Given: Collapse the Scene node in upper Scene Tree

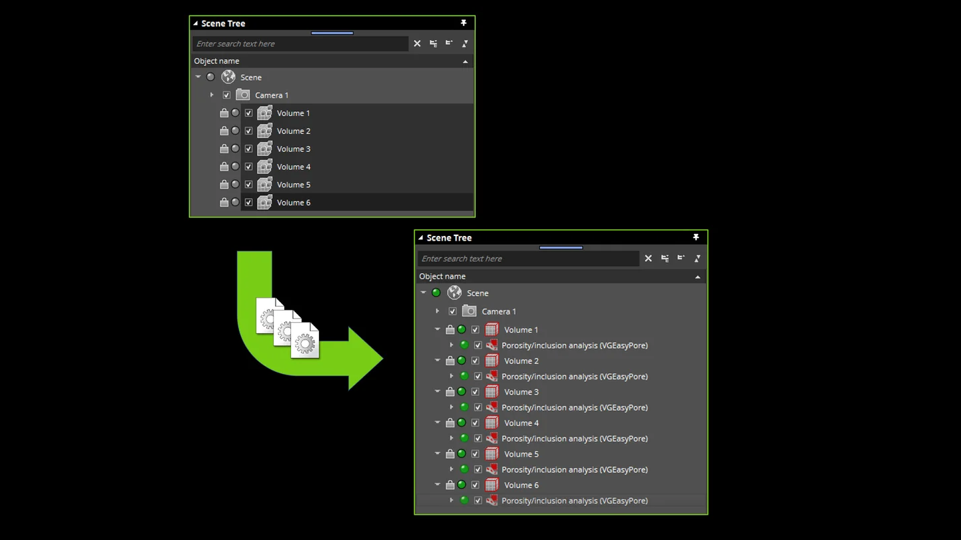Looking at the screenshot, I should (198, 77).
